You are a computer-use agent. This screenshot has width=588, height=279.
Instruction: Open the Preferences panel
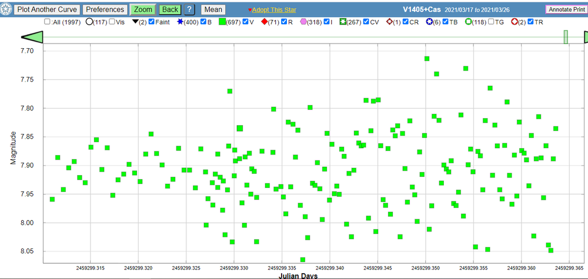105,9
